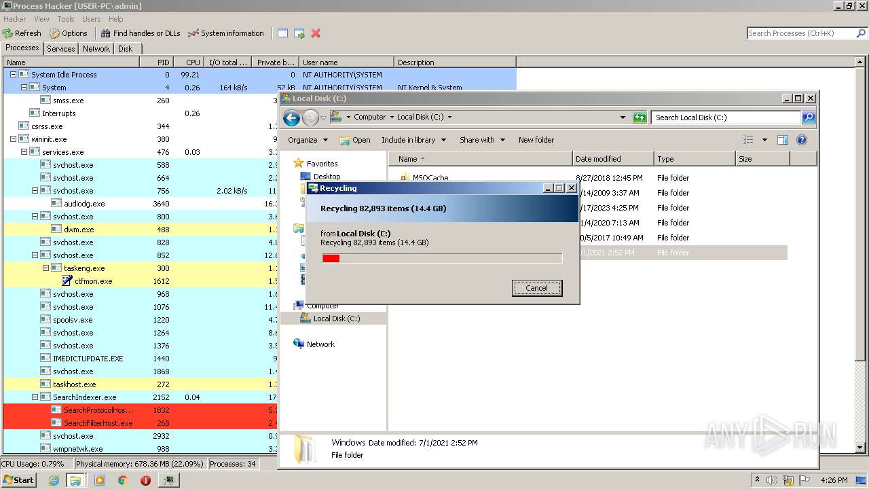
Task: Click the Explorer forward navigation button
Action: 310,117
